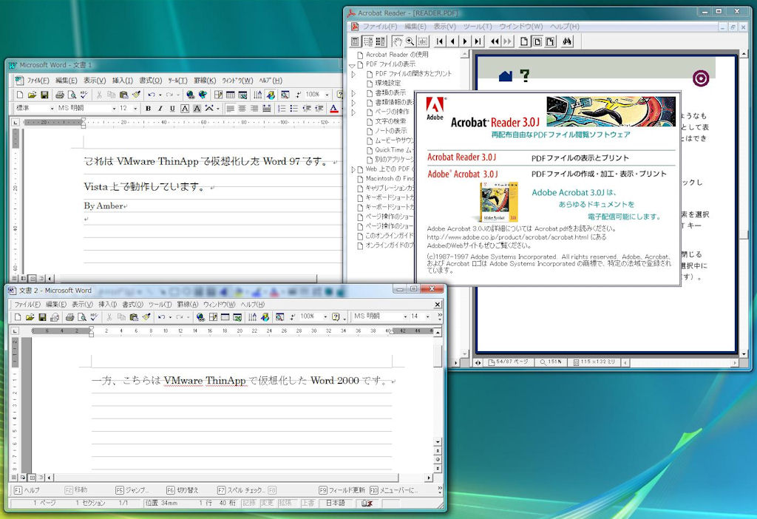This screenshot has width=757, height=519.
Task: Click F9 フィールド更新 function key button
Action: tap(342, 490)
